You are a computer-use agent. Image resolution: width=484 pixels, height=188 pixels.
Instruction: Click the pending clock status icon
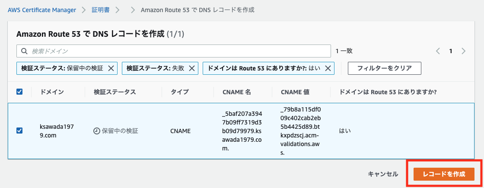(x=97, y=131)
